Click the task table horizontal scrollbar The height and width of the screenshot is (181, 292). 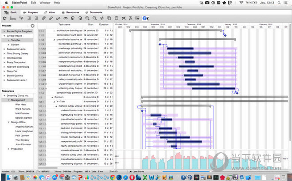coord(48,168)
